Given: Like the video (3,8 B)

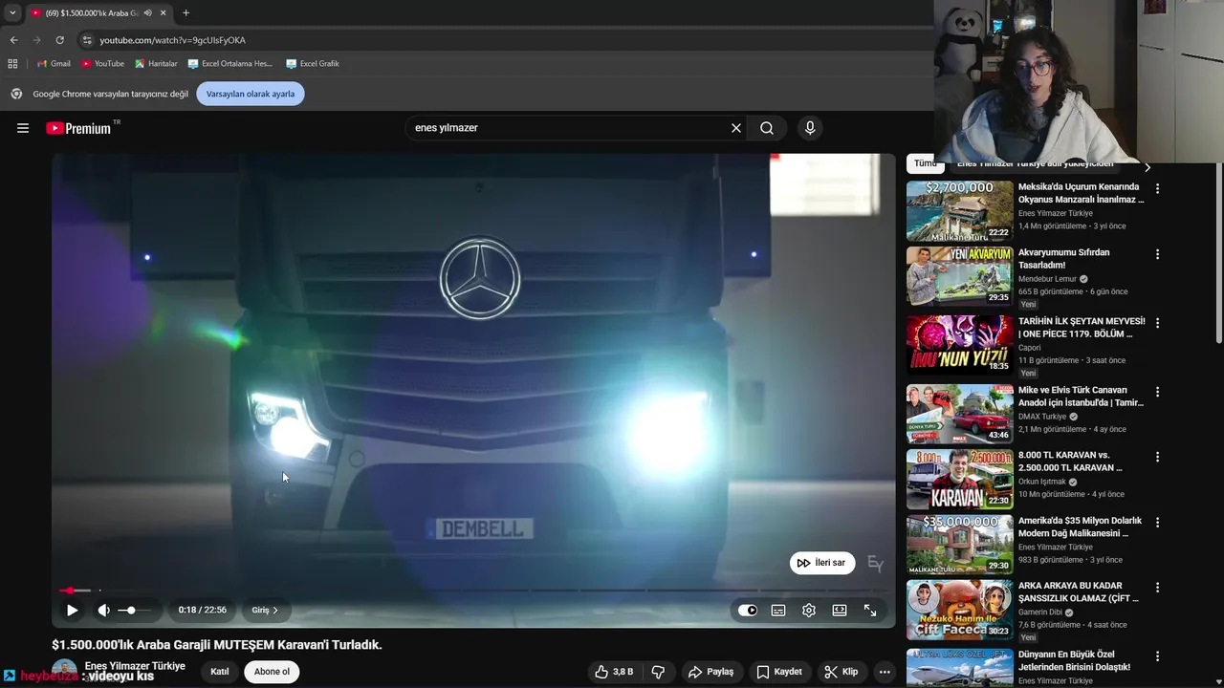Looking at the screenshot, I should pos(614,672).
